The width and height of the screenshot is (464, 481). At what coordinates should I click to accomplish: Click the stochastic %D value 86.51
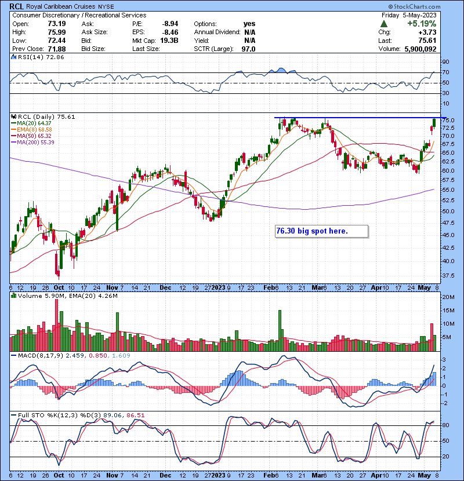point(135,416)
